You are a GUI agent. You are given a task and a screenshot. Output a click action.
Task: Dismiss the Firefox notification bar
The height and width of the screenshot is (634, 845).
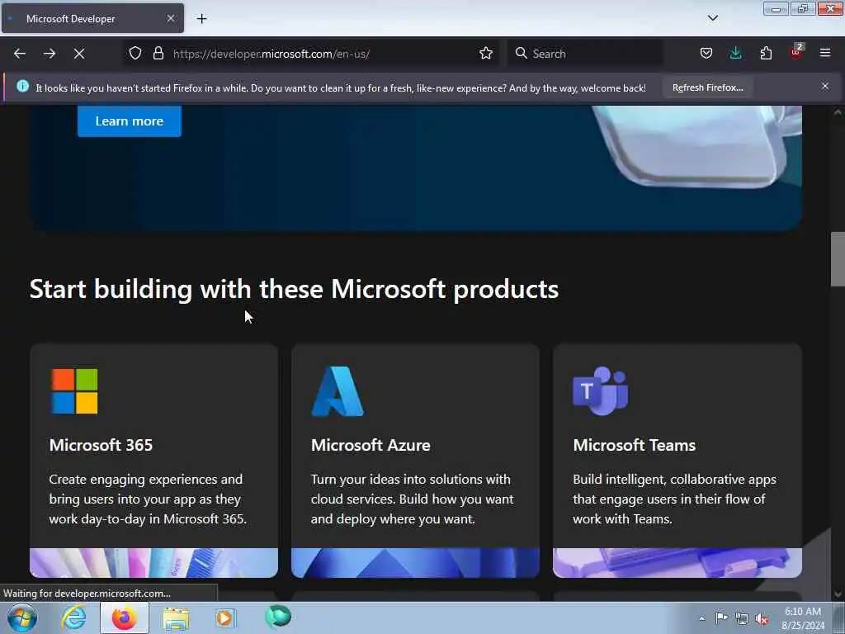pyautogui.click(x=825, y=86)
